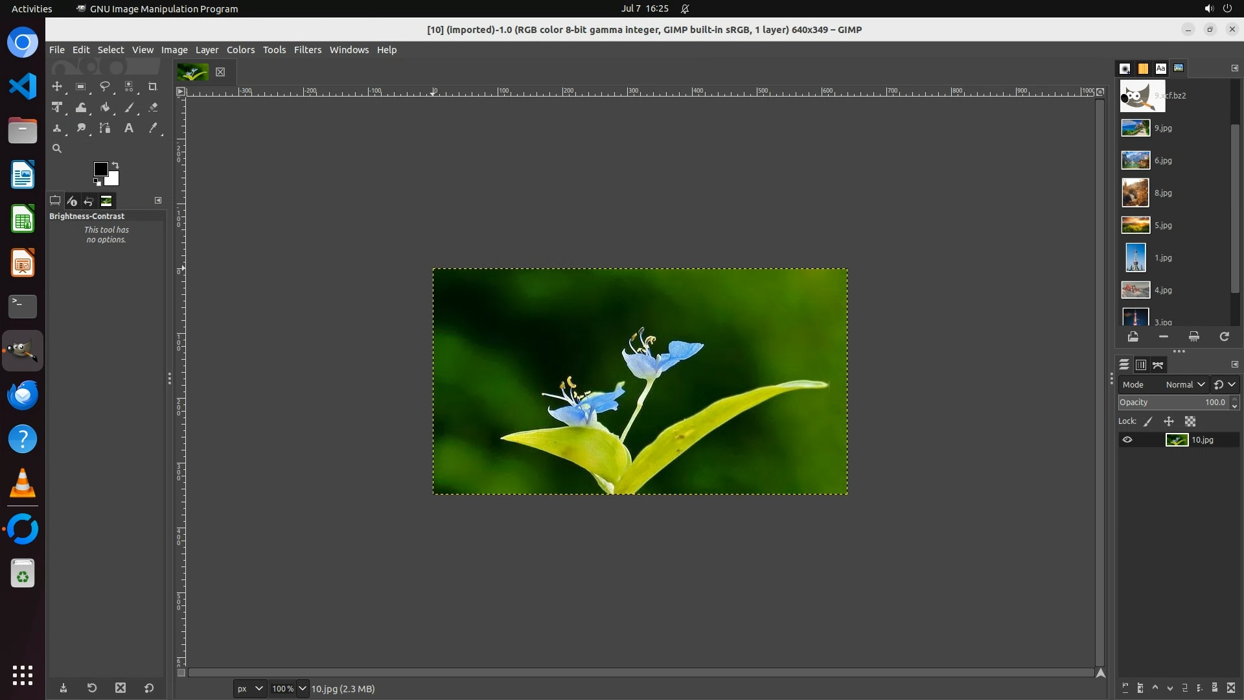Open the Colors menu
The image size is (1244, 700).
click(240, 50)
